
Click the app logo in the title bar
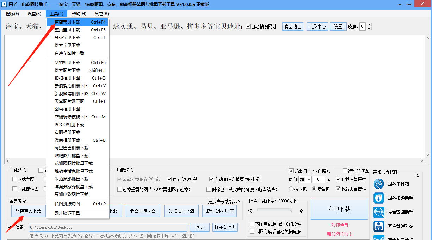(4, 5)
